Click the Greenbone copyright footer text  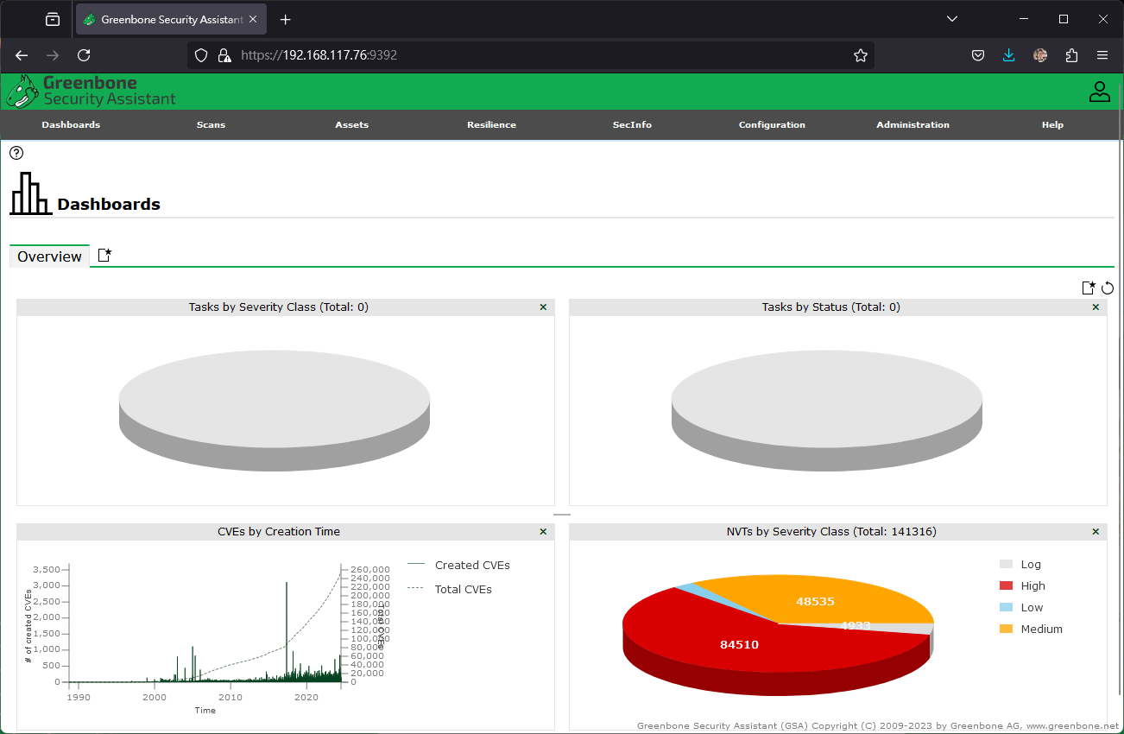(x=878, y=726)
